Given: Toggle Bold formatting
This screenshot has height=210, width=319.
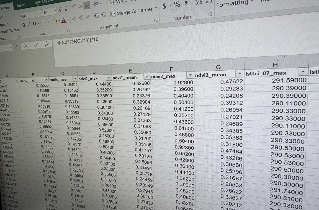Looking at the screenshot, I should pyautogui.click(x=24, y=25).
